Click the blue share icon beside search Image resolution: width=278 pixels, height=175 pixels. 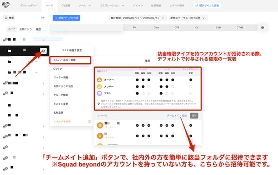click(43, 18)
